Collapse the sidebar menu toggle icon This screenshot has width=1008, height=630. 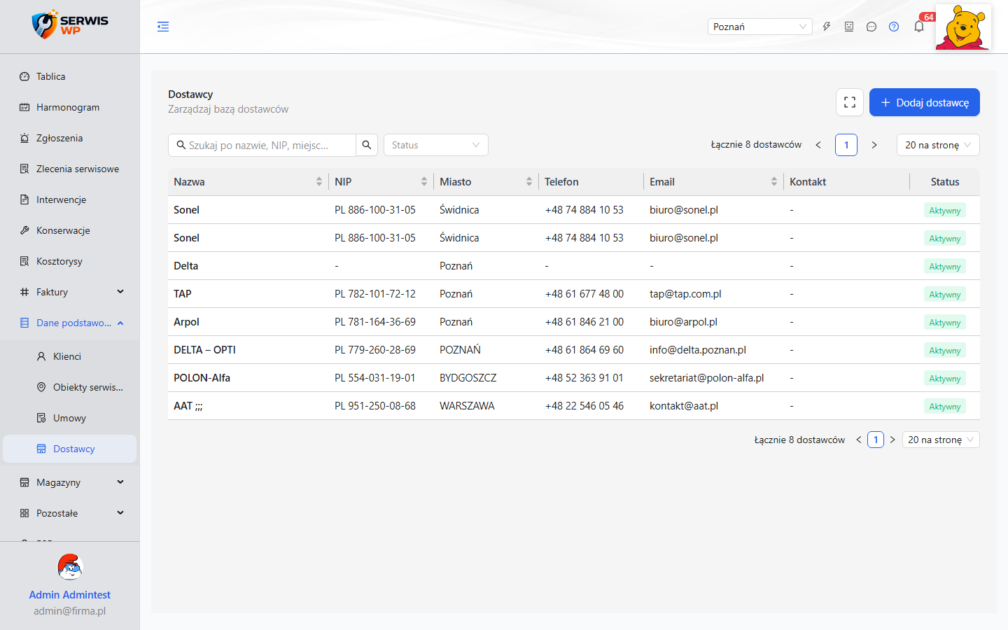[x=163, y=27]
